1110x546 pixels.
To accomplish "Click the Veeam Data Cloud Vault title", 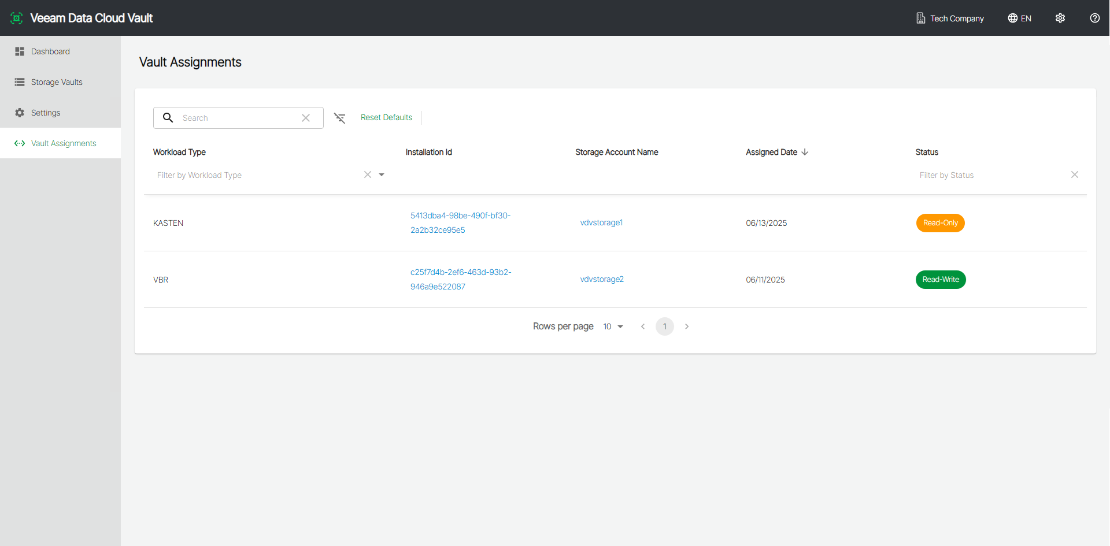I will (91, 18).
